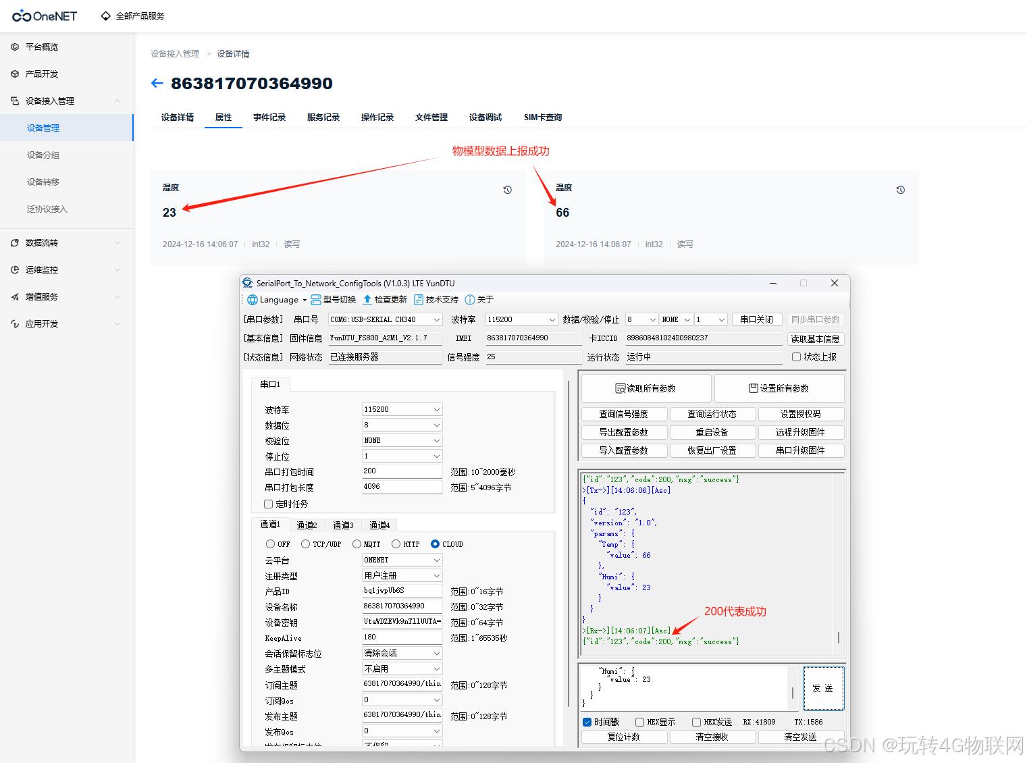Uncheck the 时间戳 checkbox
Image resolution: width=1027 pixels, height=763 pixels.
587,722
